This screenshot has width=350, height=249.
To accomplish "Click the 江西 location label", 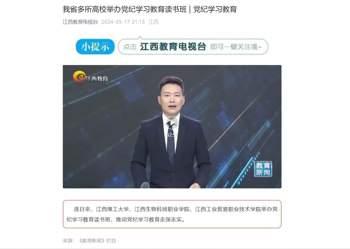I will (x=154, y=22).
